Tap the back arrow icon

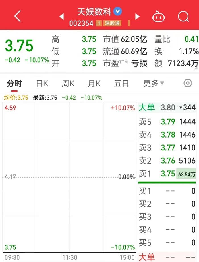(x=18, y=16)
